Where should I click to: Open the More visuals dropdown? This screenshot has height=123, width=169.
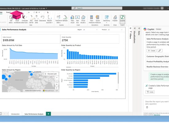[83, 19]
